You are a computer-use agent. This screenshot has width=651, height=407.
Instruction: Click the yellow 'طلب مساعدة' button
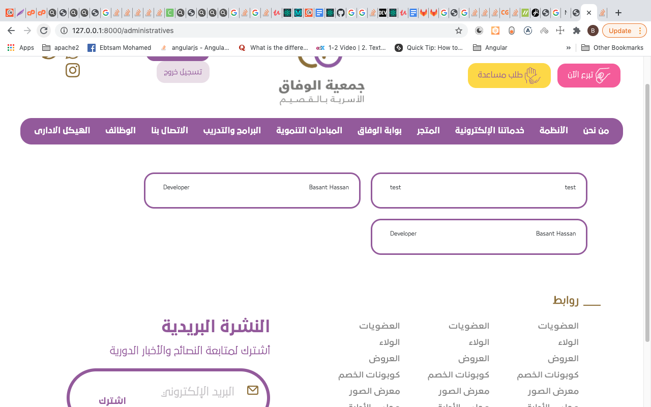[x=509, y=75]
